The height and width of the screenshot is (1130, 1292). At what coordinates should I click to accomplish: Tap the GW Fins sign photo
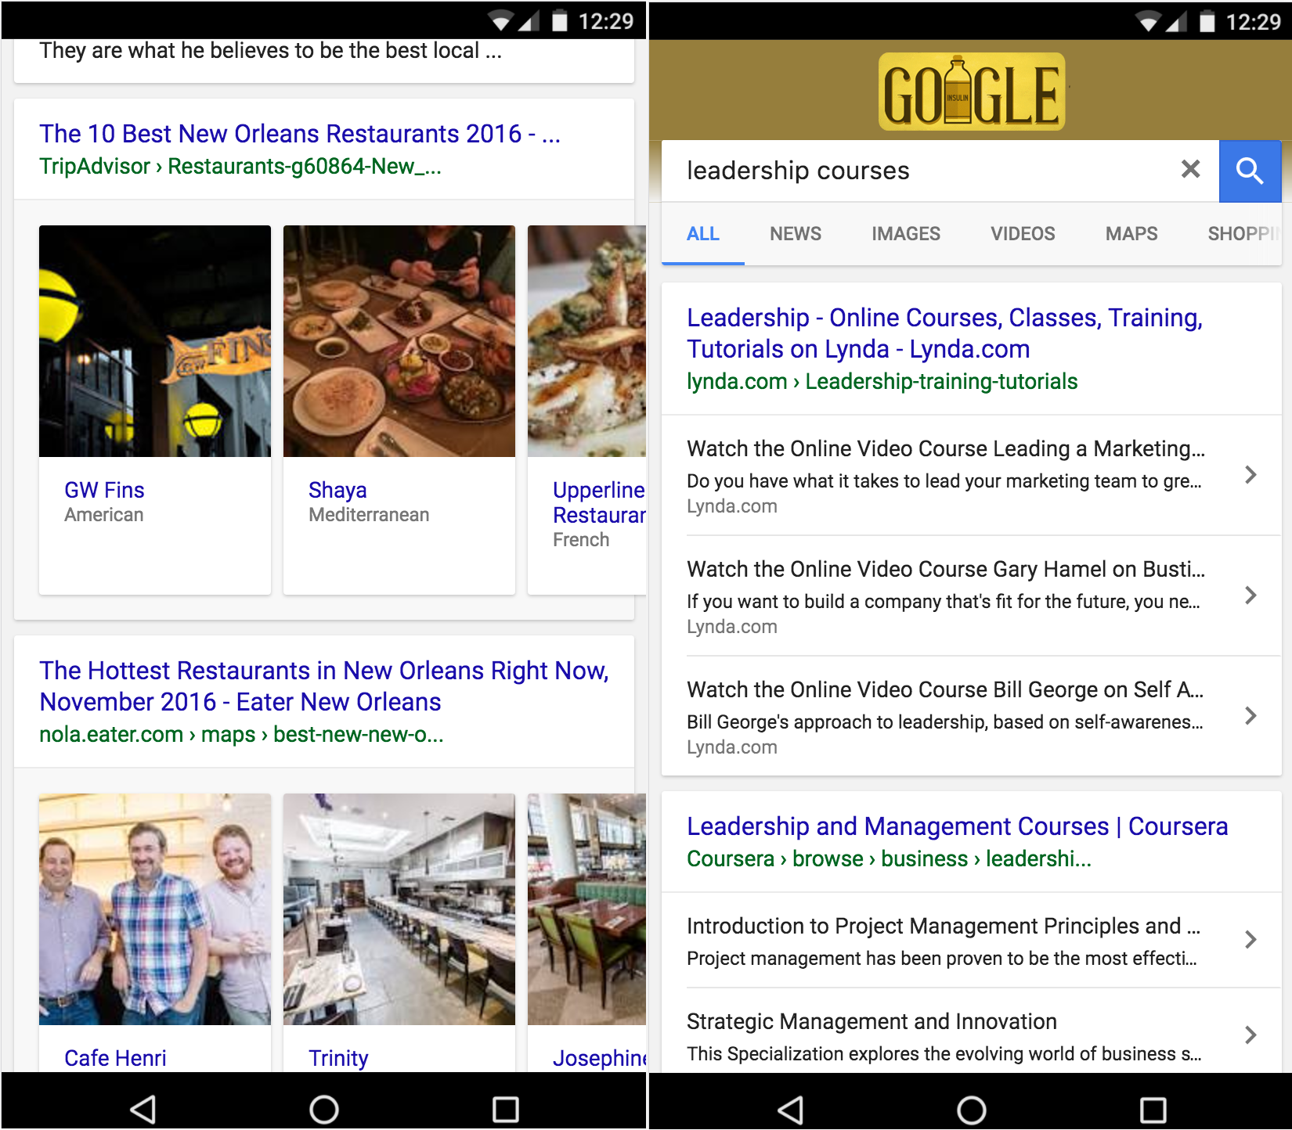(x=155, y=341)
